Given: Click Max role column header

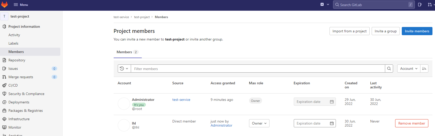Looking at the screenshot, I should pyautogui.click(x=256, y=83).
